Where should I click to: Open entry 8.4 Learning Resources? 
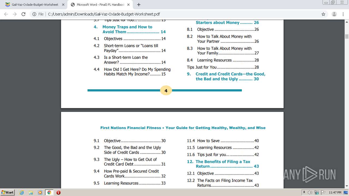tap(223, 60)
